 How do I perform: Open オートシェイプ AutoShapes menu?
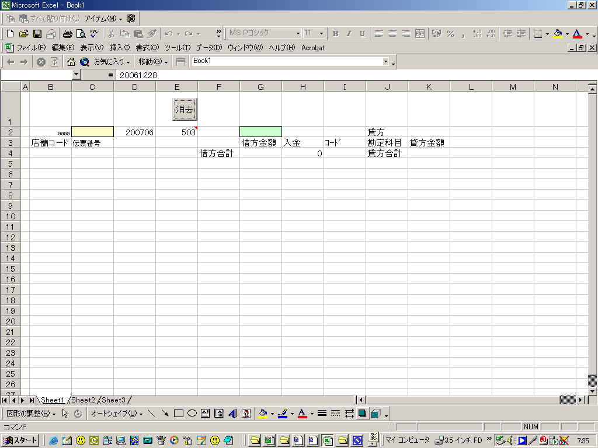click(x=117, y=414)
